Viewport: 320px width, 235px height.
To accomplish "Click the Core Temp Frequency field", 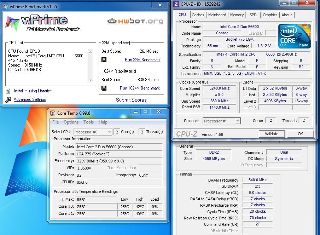I will pos(119,161).
